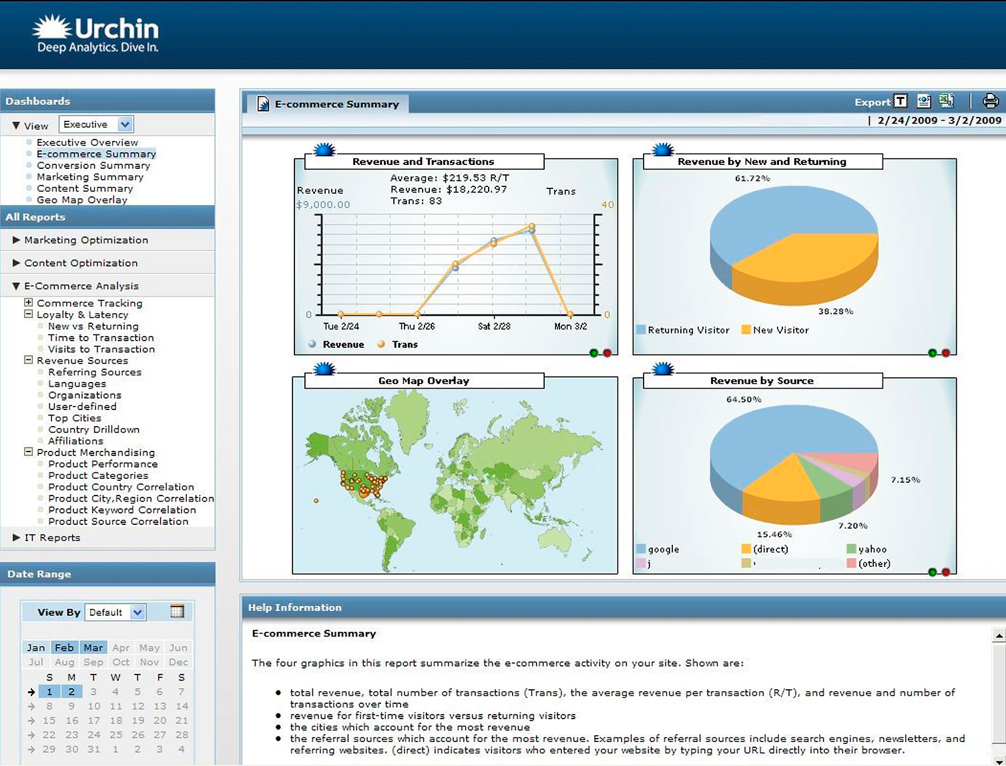Viewport: 1006px width, 766px height.
Task: Click google blue legend swatch
Action: [641, 549]
